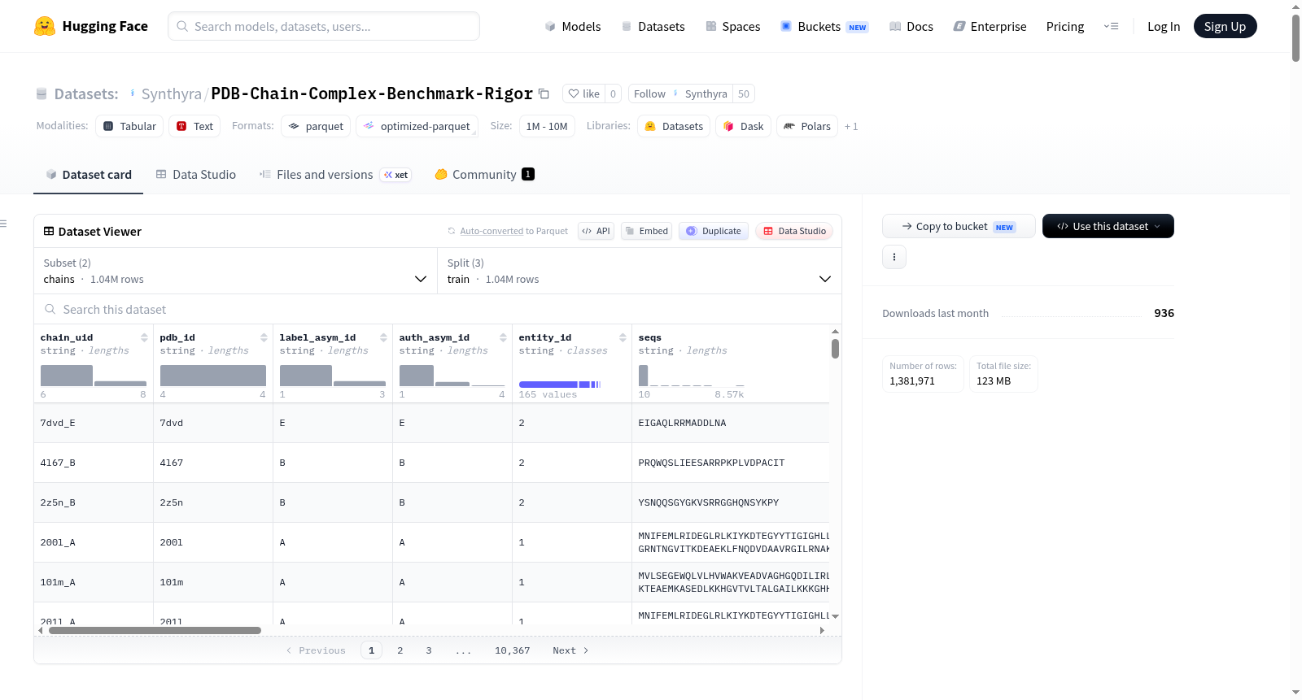Sort the pdb_id column
1302x700 pixels.
coord(264,337)
